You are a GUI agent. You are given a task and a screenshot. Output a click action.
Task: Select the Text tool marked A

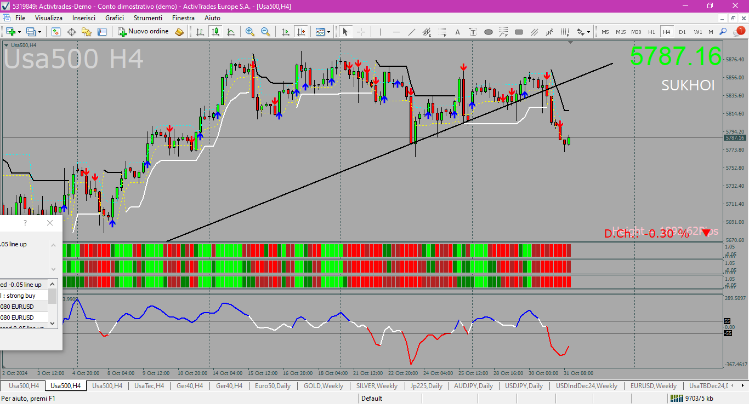[458, 32]
